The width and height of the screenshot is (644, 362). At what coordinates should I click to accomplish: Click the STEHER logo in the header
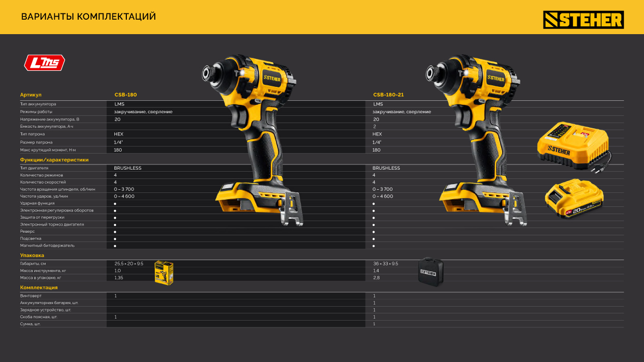click(x=583, y=20)
